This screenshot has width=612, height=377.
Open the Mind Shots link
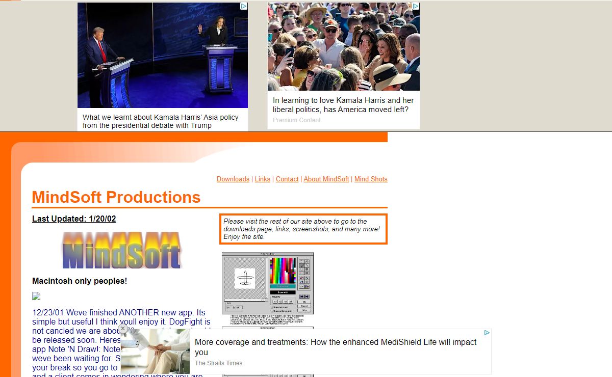(x=371, y=179)
